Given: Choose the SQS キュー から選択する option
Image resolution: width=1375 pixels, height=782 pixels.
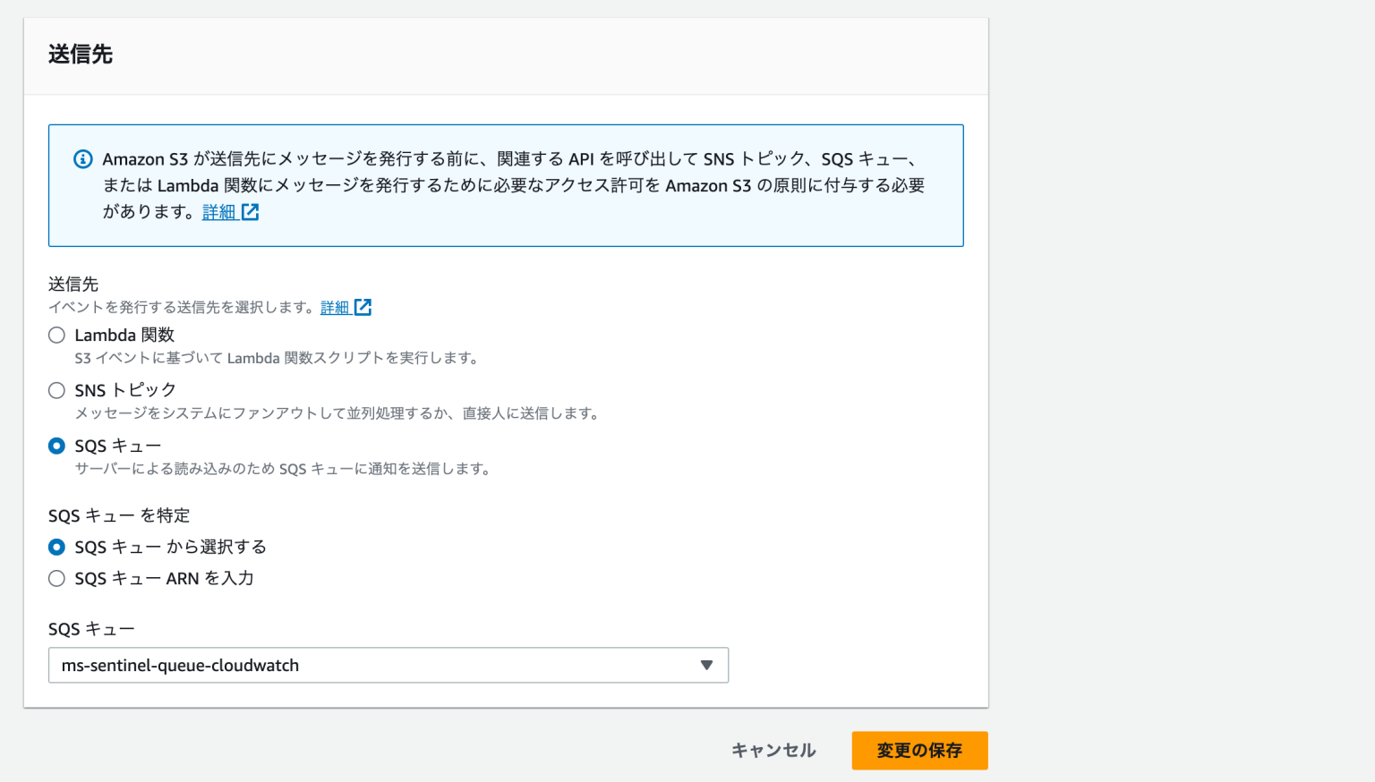Looking at the screenshot, I should tap(56, 547).
